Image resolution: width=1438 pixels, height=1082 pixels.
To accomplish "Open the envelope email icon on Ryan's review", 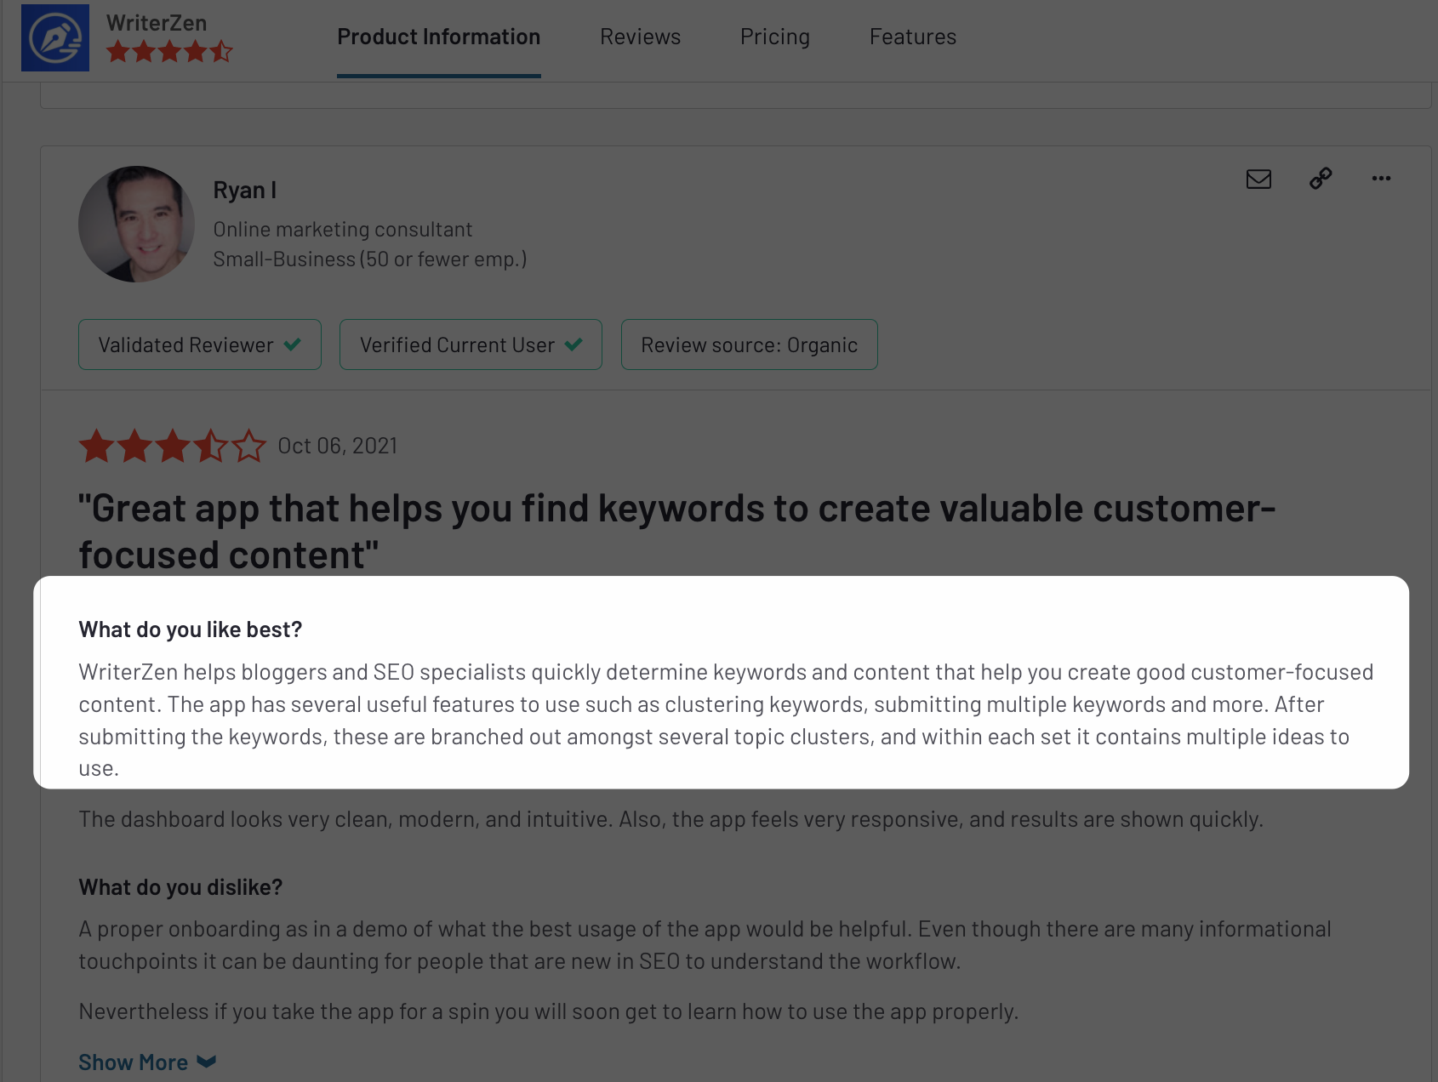I will click(1258, 179).
